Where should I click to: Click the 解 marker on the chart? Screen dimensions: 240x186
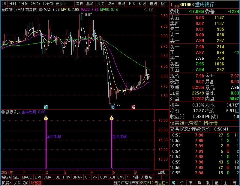(x=46, y=107)
